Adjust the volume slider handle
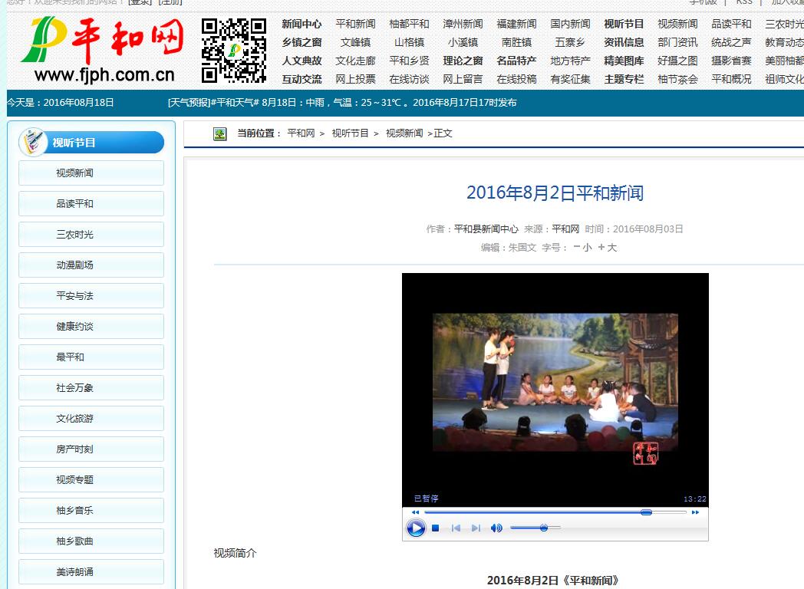The width and height of the screenshot is (804, 589). [x=544, y=528]
